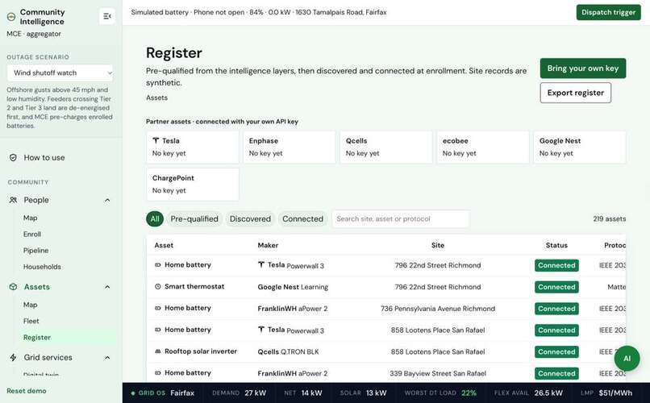Filter by Pre-qualified assets
Screen dimensions: 650x403
click(194, 218)
